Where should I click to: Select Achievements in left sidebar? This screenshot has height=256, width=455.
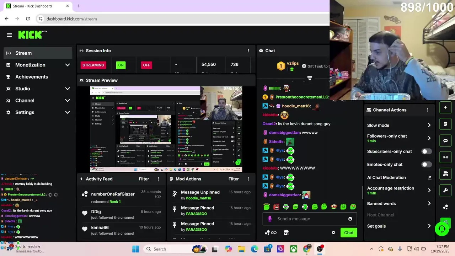point(38,77)
